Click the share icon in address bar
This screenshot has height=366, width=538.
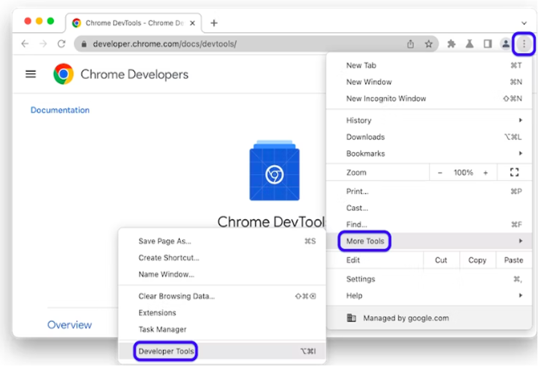(410, 44)
